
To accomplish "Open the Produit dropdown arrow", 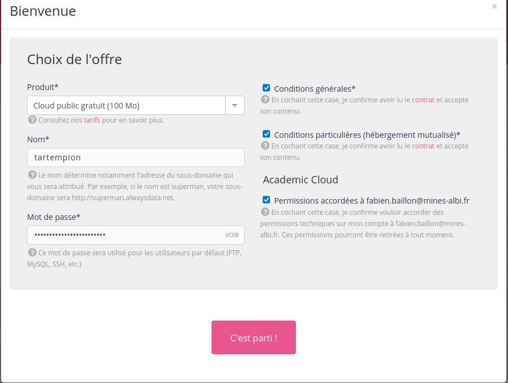I will [x=235, y=105].
